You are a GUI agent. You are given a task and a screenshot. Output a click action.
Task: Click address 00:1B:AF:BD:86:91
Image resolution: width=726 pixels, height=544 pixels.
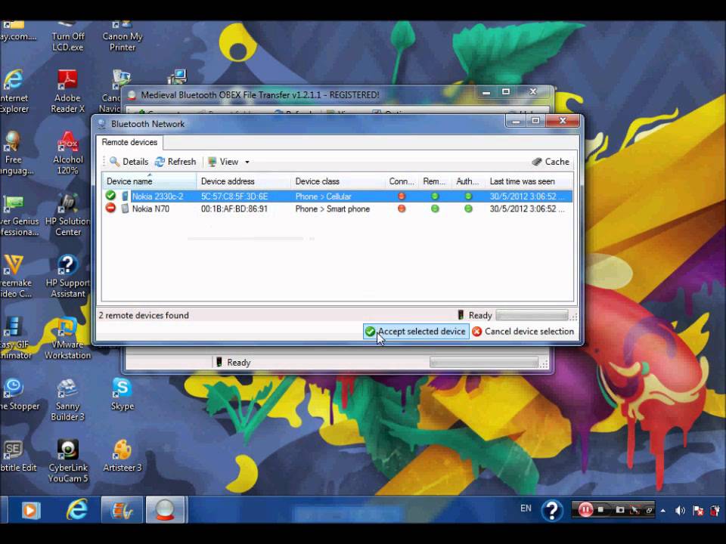[234, 209]
